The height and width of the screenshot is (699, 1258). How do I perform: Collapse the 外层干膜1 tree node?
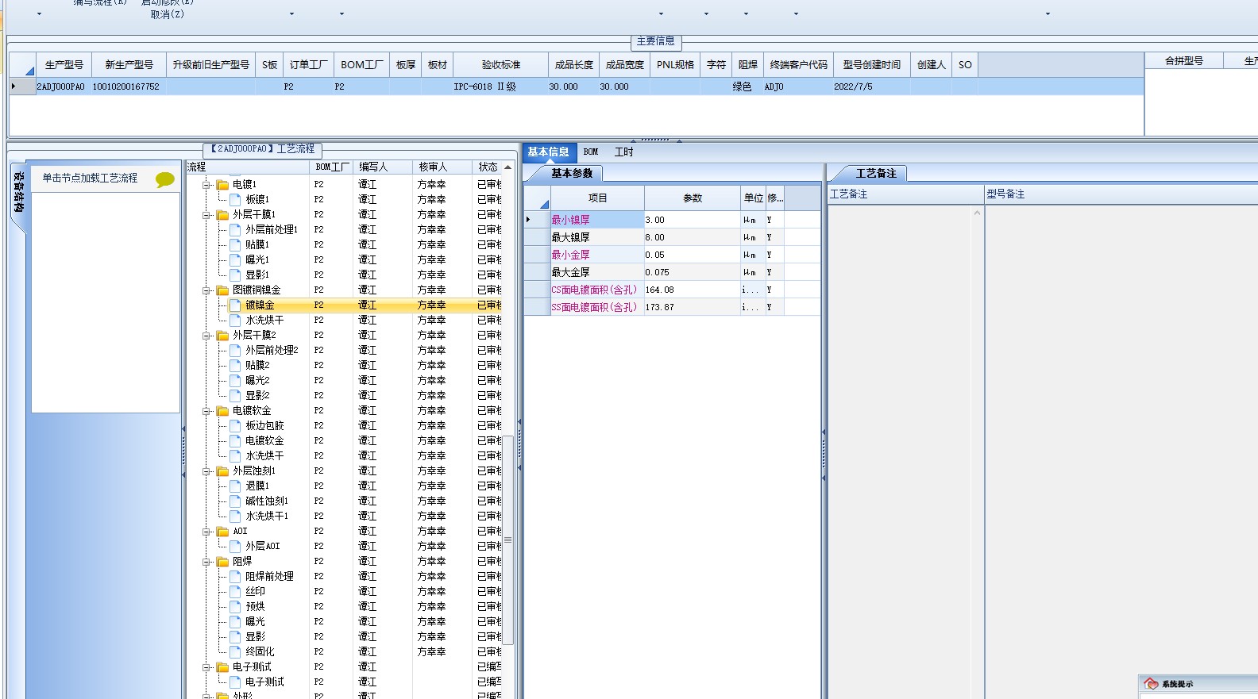click(x=206, y=215)
